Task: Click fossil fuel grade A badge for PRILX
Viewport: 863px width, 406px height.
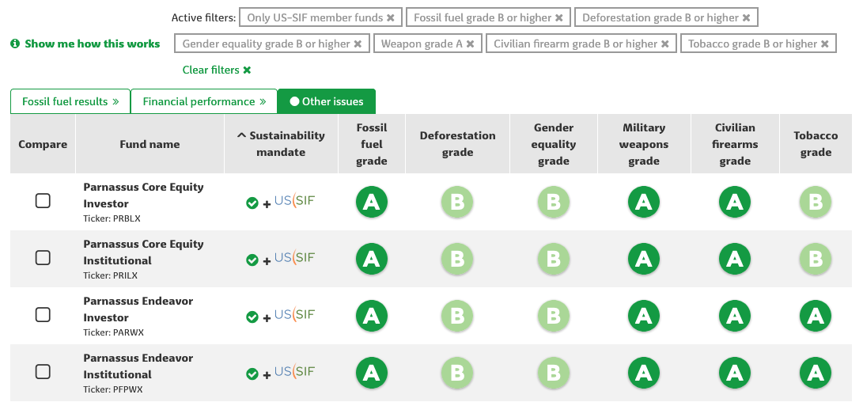Action: click(372, 259)
